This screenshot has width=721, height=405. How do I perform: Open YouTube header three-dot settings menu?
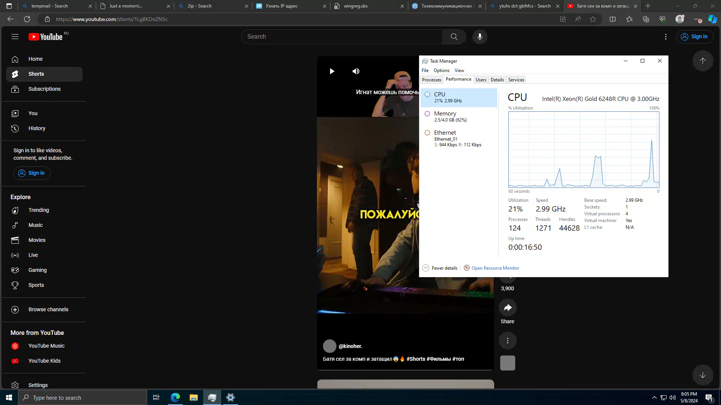665,37
